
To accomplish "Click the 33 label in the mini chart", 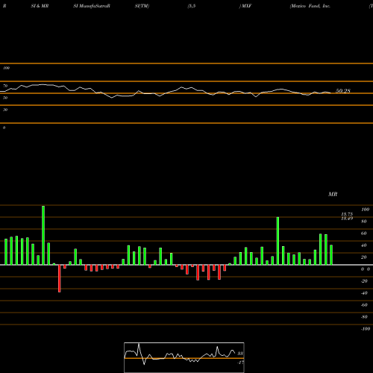I will coord(240,354).
